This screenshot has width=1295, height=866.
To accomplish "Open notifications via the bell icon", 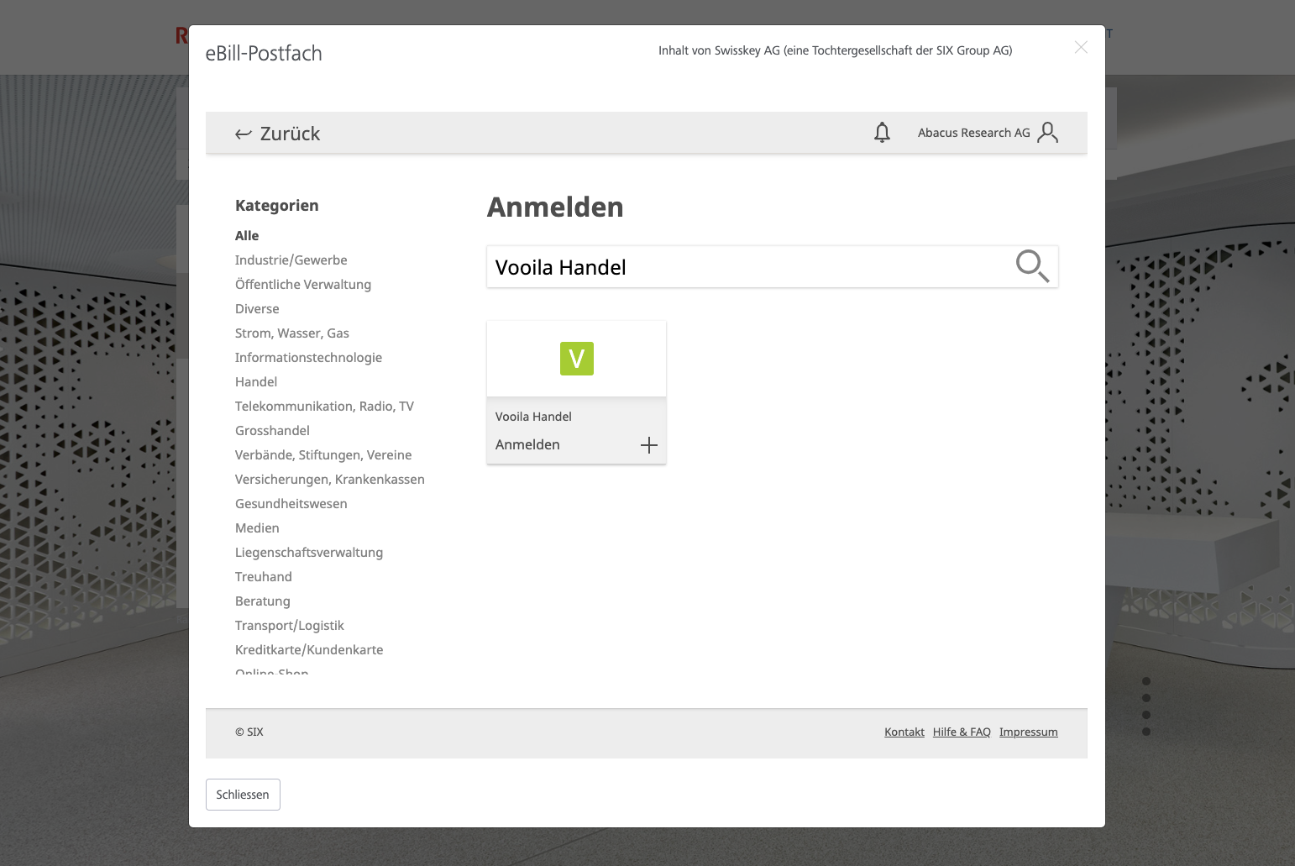I will (882, 132).
